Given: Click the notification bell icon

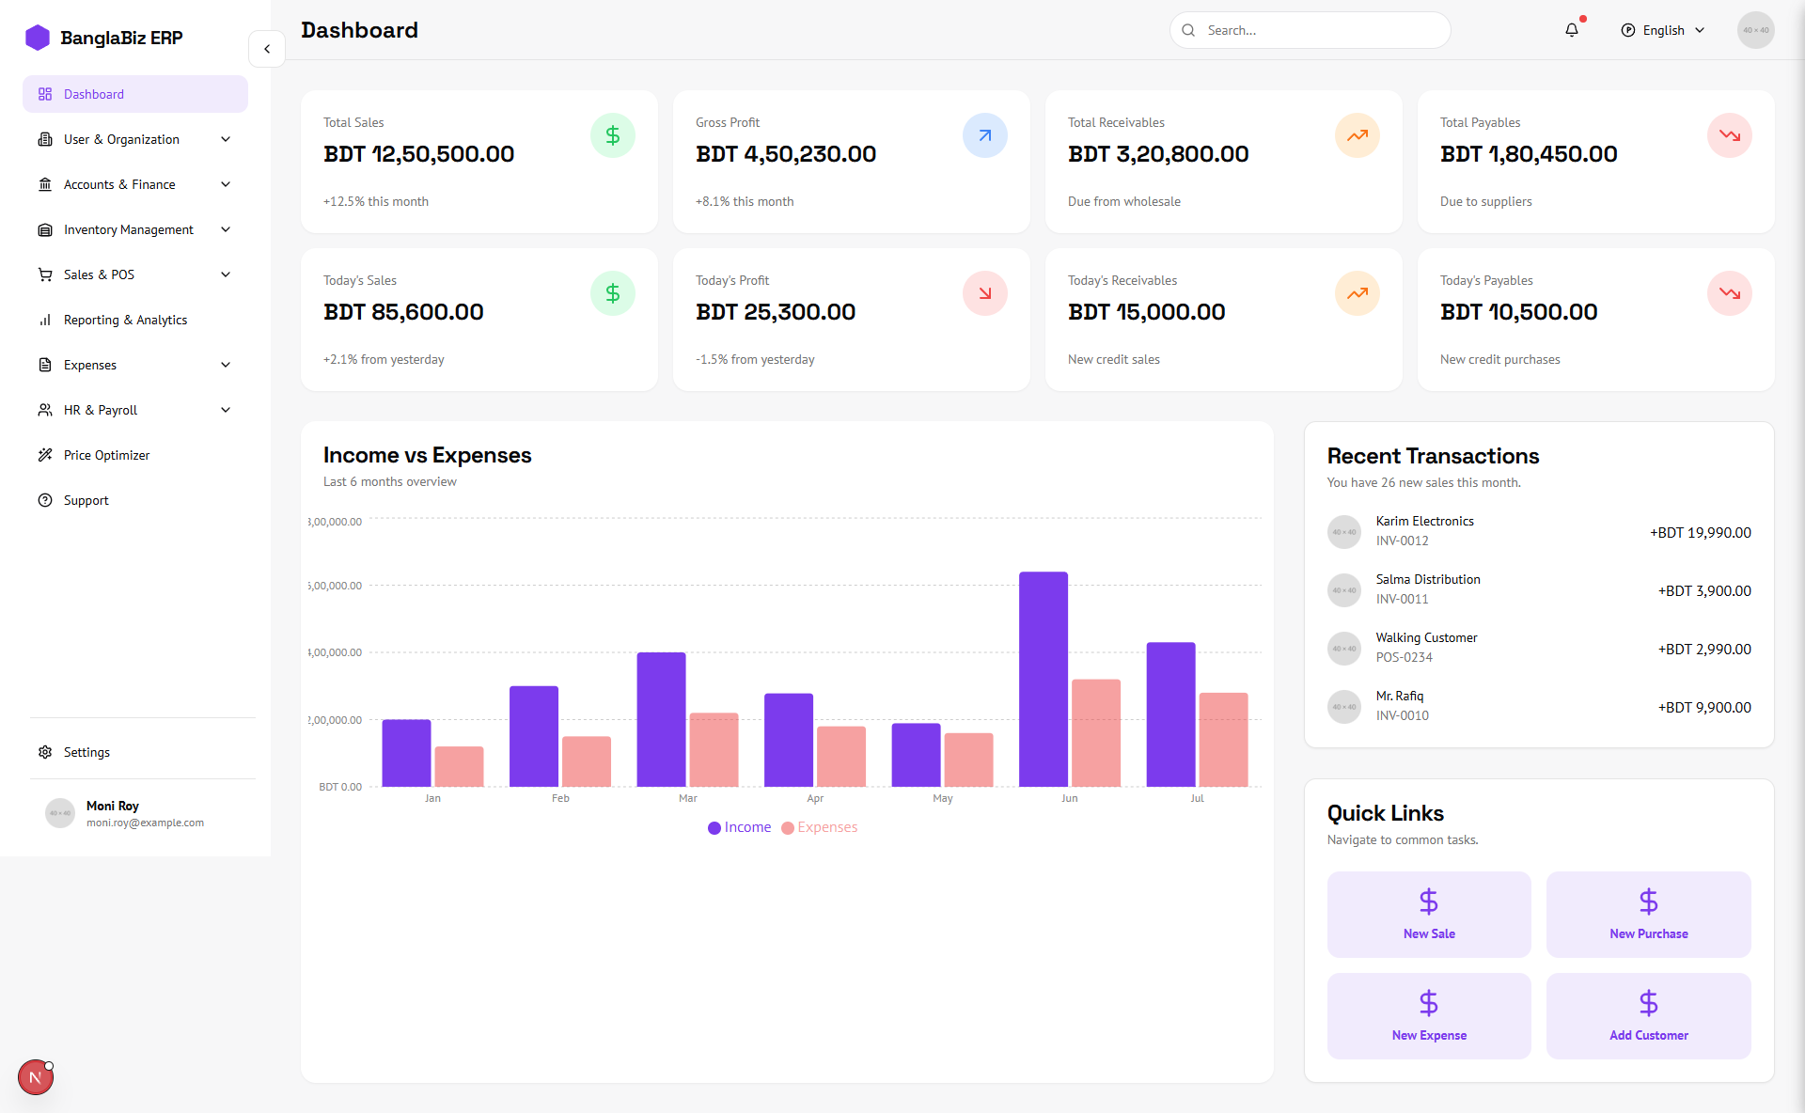Looking at the screenshot, I should [x=1571, y=30].
